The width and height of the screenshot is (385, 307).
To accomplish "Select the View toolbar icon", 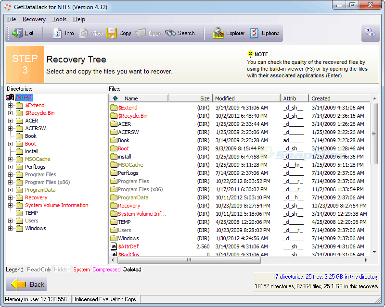I will tap(83, 33).
